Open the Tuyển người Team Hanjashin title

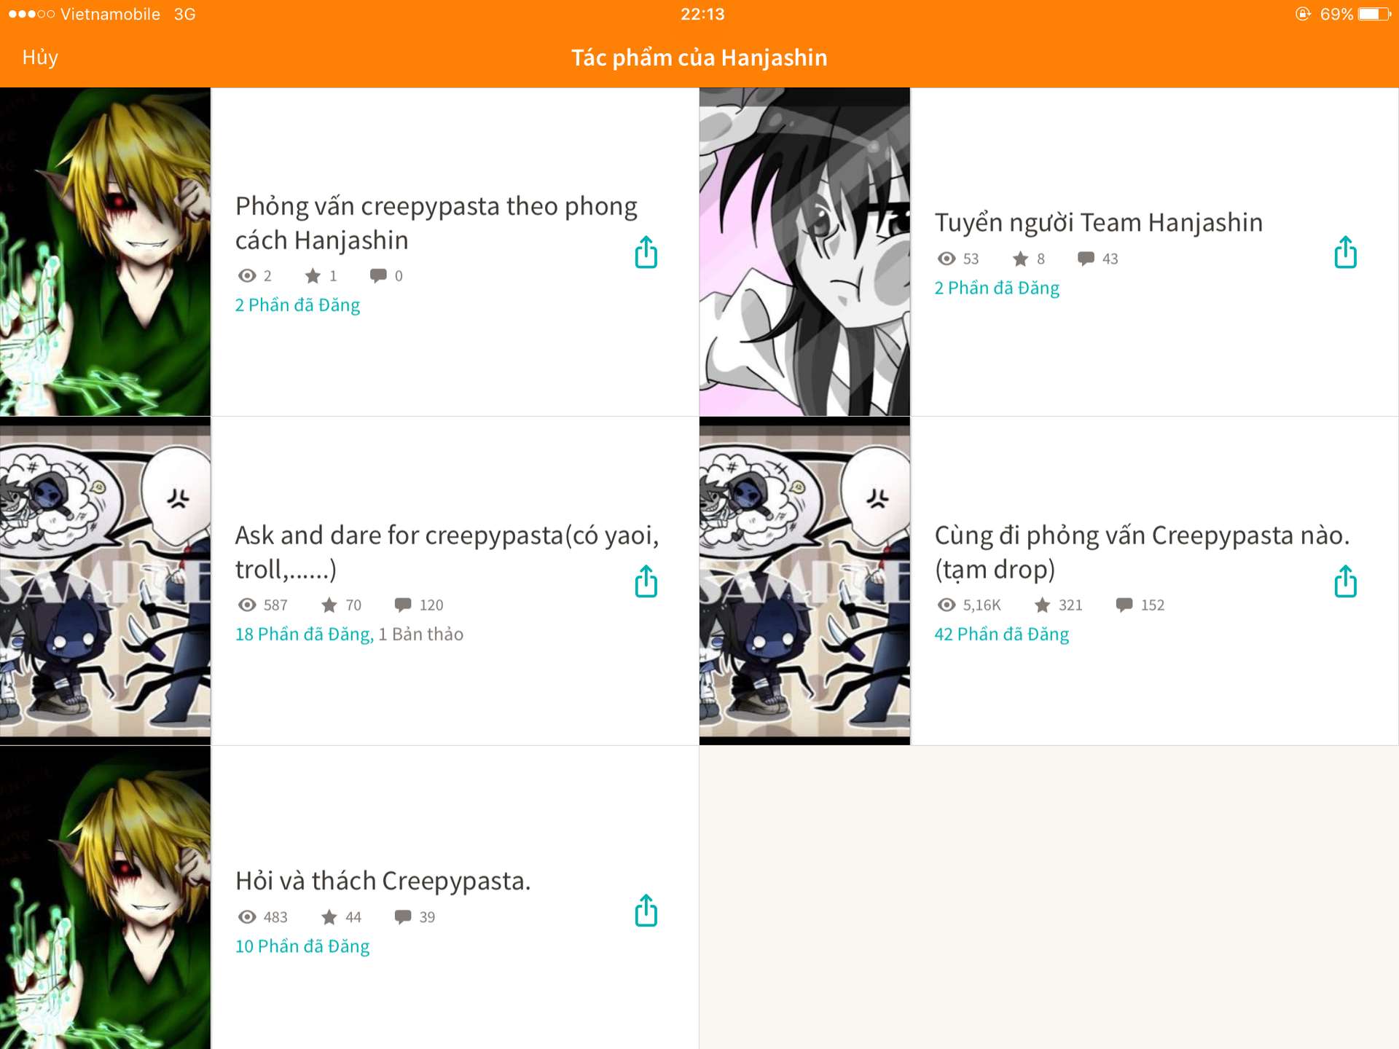(x=1098, y=222)
